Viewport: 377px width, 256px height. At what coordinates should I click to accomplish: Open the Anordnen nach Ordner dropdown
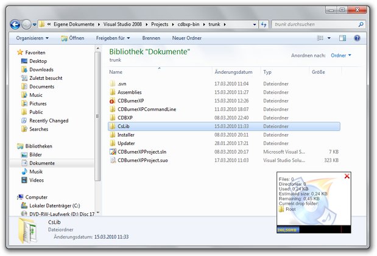pos(341,55)
